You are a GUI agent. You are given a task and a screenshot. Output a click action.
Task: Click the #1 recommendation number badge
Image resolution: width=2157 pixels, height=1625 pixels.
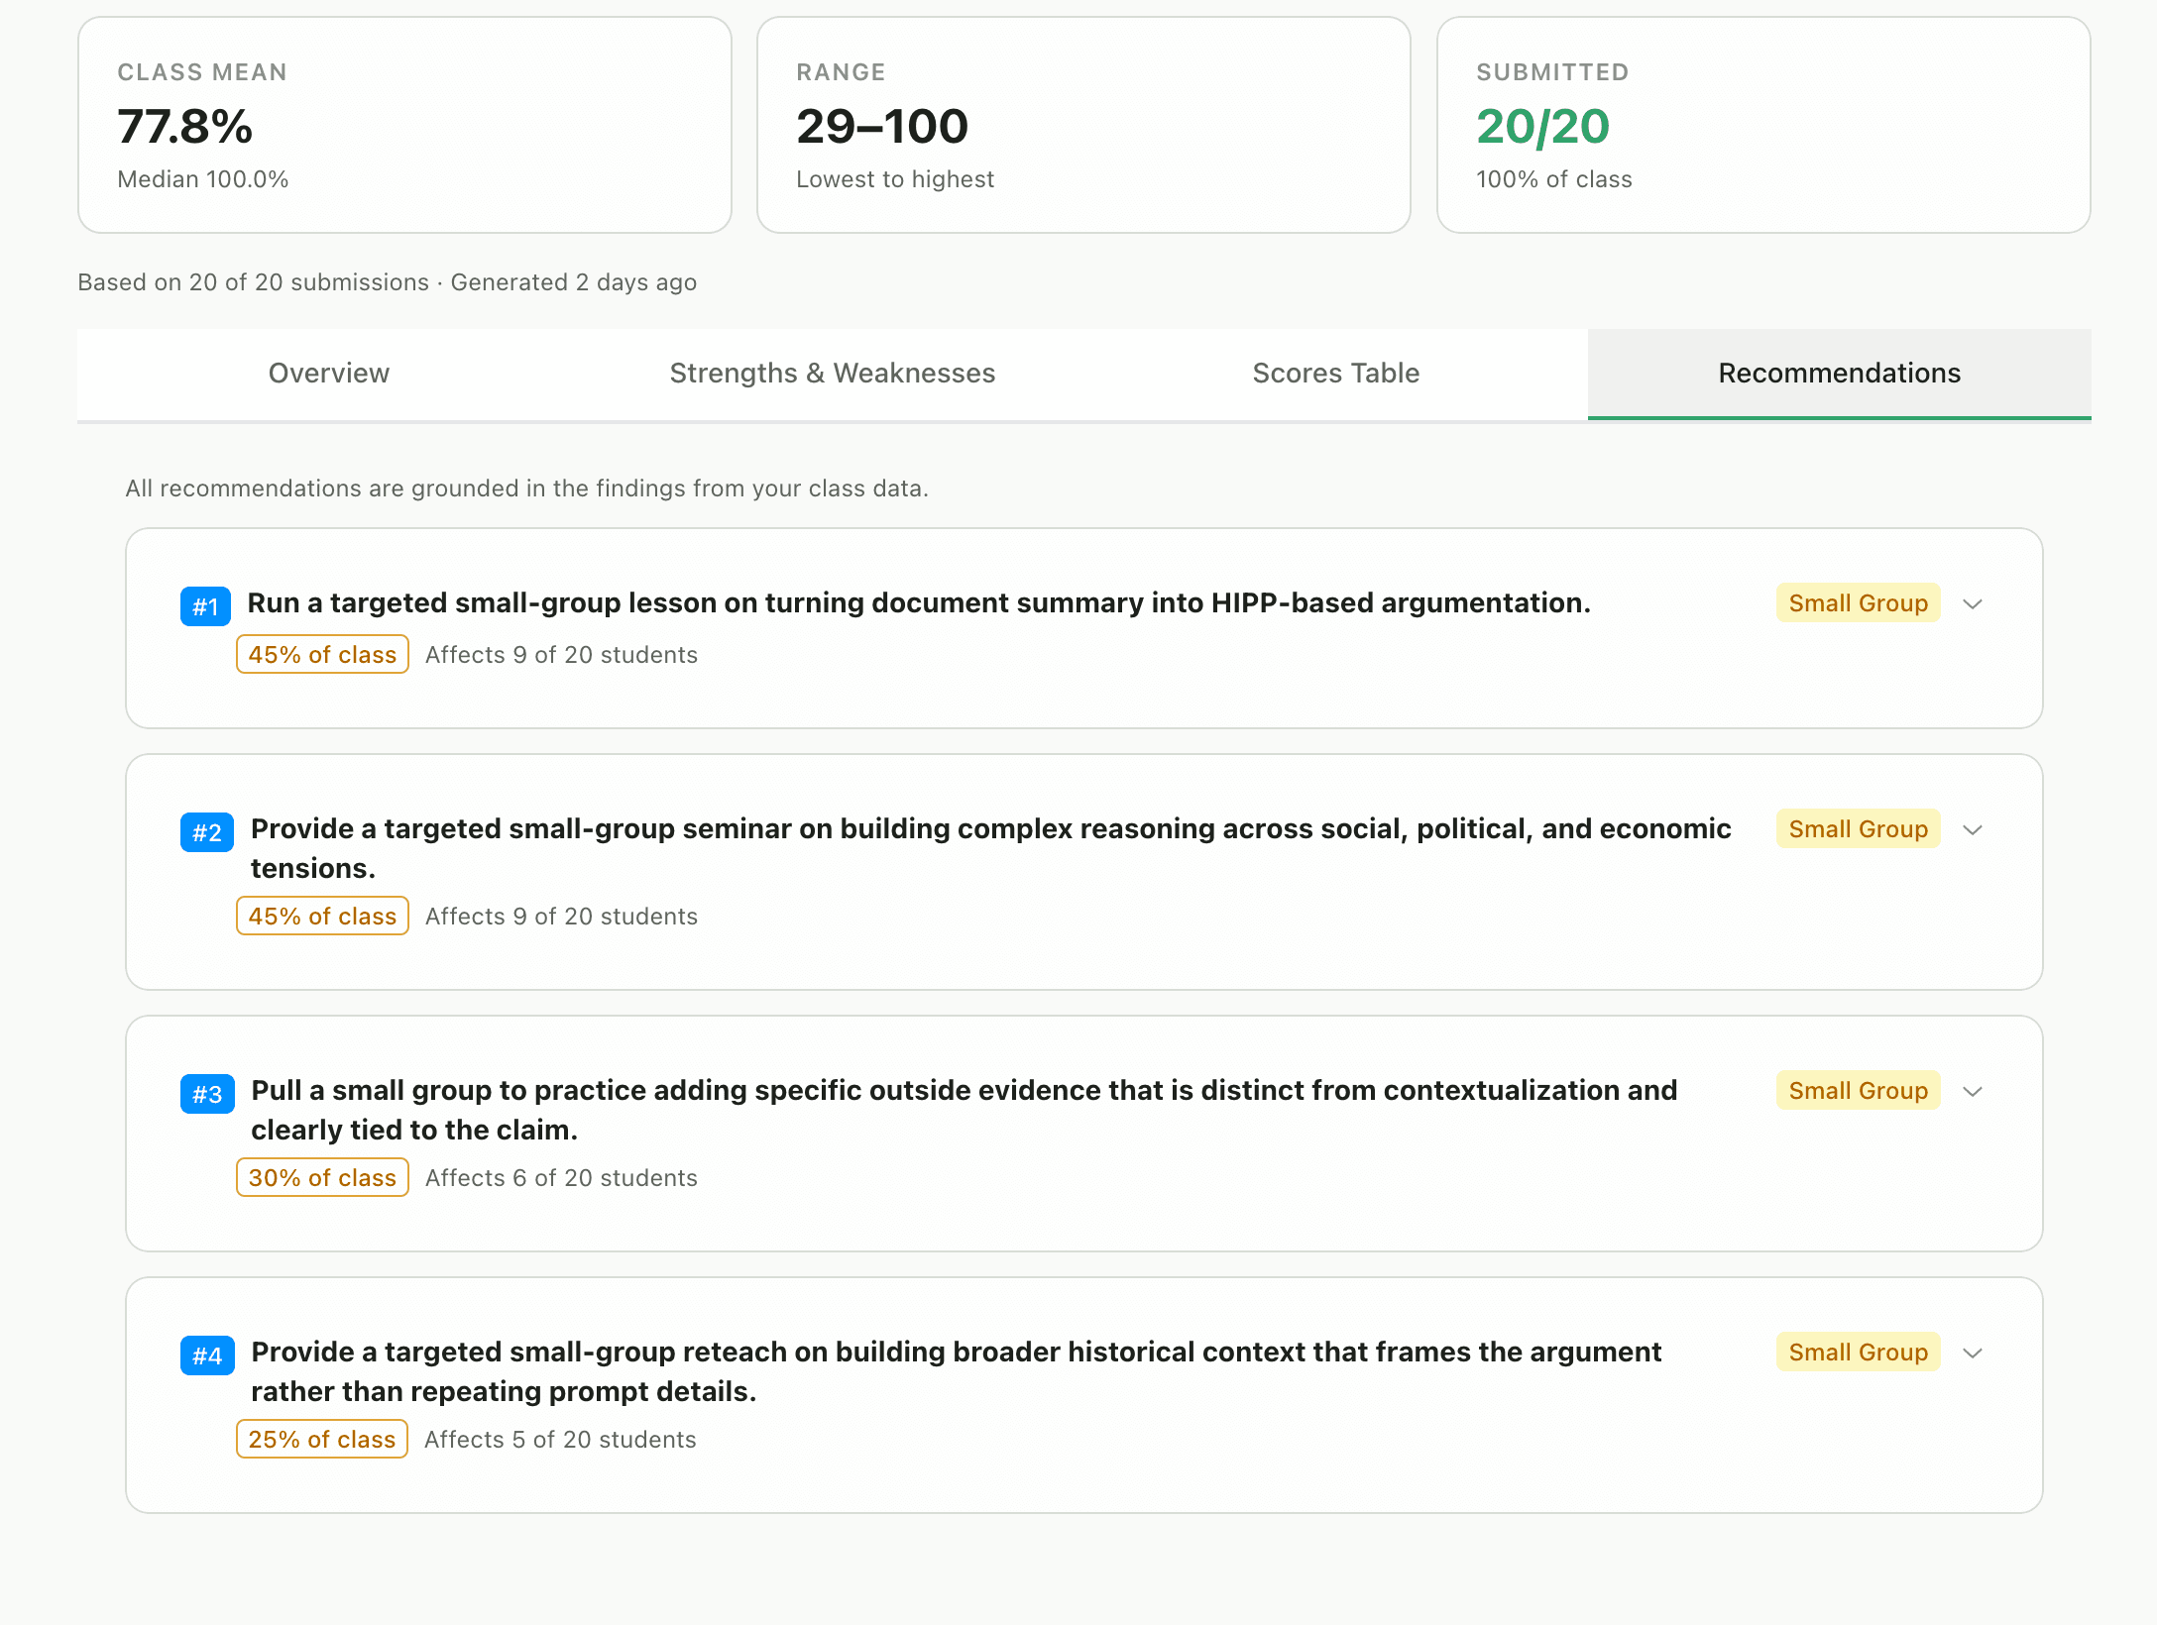[x=205, y=605]
